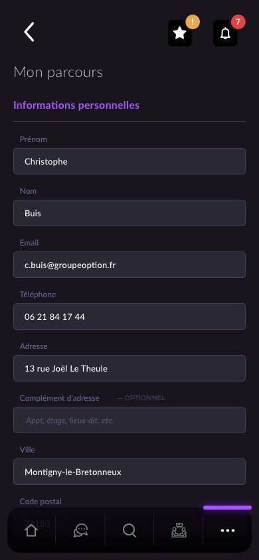Open the chat bubbles messages tab
Screen dimensions: 259x560
pyautogui.click(x=80, y=530)
